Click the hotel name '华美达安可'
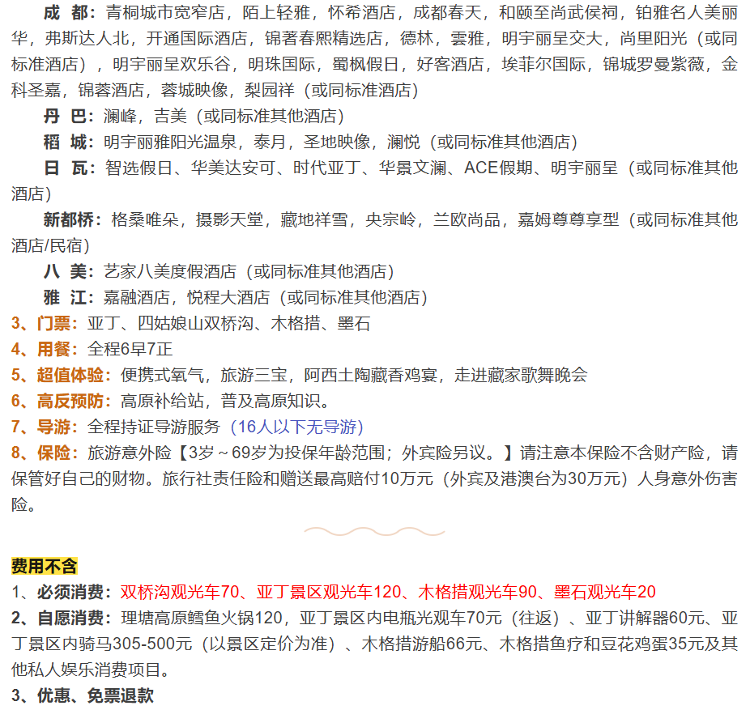Viewport: 750px width, 710px height. pos(233,168)
